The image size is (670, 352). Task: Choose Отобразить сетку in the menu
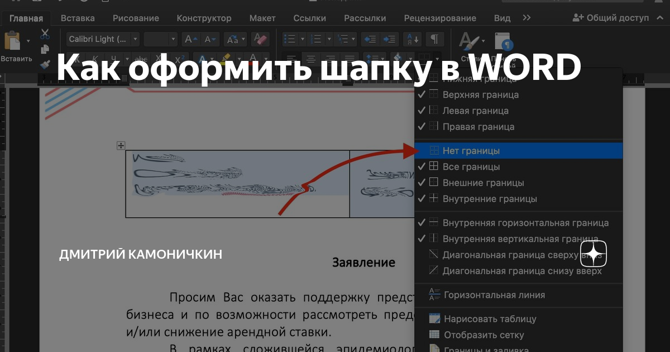[519, 335]
